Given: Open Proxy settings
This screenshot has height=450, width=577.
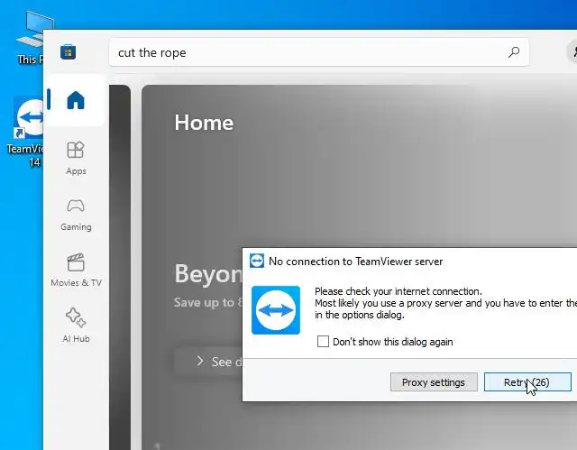Looking at the screenshot, I should click(x=434, y=382).
